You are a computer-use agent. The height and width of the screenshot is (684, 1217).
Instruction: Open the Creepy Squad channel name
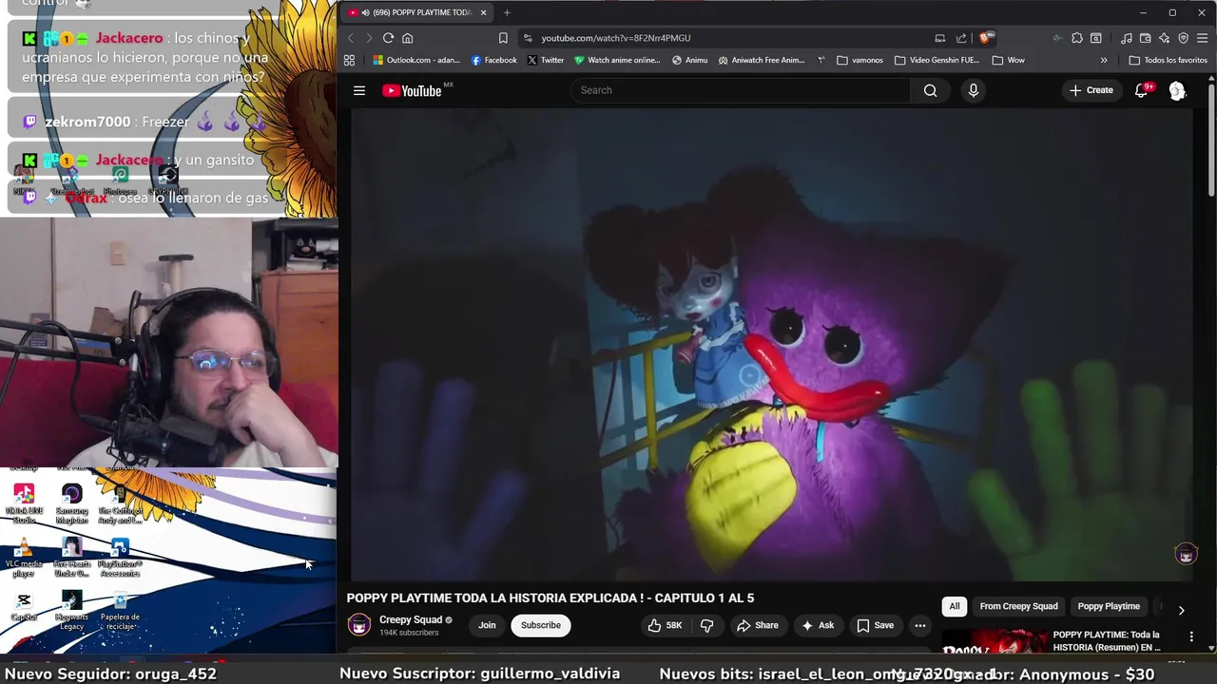pos(411,619)
